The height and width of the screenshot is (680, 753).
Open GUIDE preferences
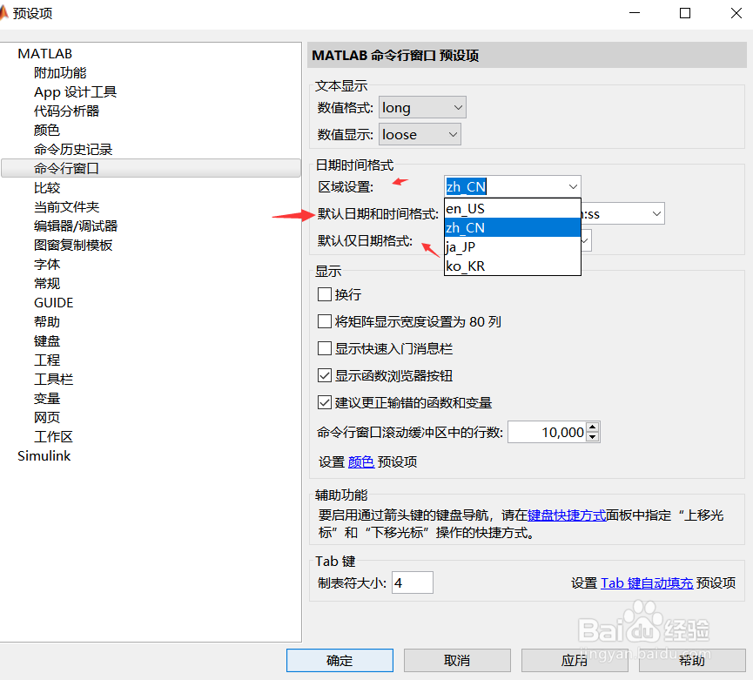pos(53,303)
